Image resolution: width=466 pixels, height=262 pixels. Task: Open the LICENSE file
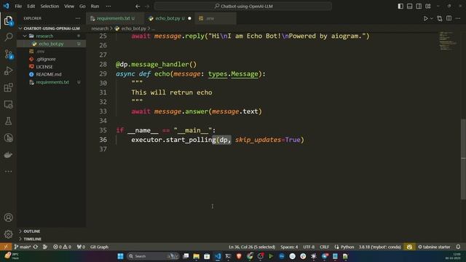(52, 67)
